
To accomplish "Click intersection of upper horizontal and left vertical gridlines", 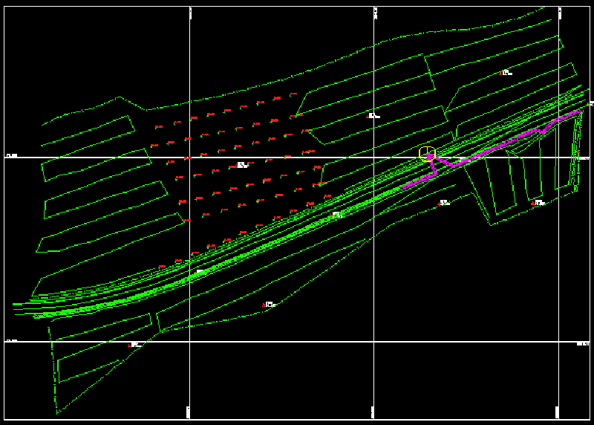I will pyautogui.click(x=191, y=158).
